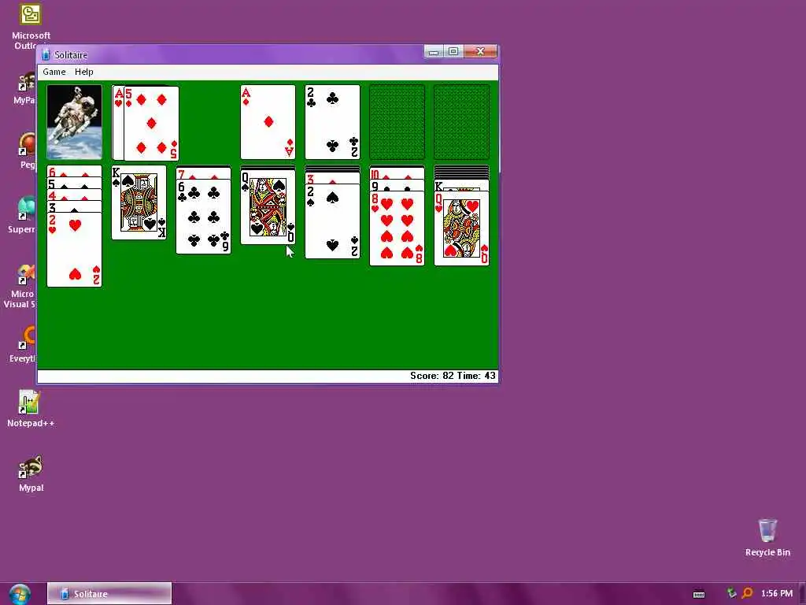
Task: Close the Solitaire window
Action: coord(480,51)
